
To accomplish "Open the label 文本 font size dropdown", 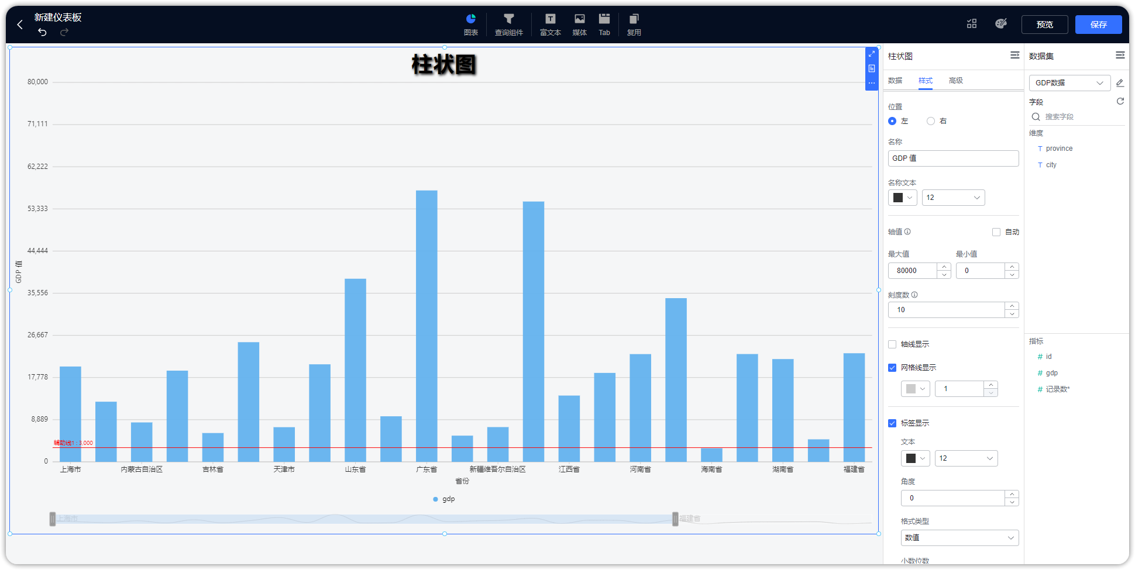I will pos(966,458).
